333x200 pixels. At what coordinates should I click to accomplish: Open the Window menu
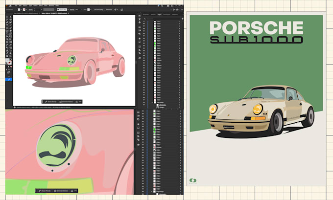(x=51, y=6)
